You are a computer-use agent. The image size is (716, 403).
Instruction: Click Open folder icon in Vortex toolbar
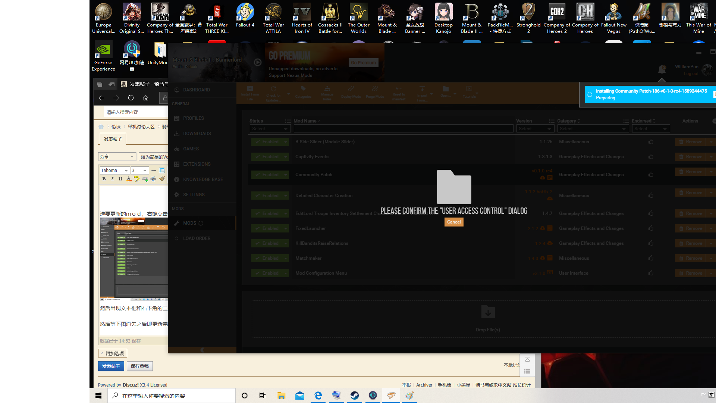(446, 89)
